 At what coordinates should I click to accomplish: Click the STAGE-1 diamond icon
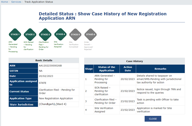(x=15, y=35)
